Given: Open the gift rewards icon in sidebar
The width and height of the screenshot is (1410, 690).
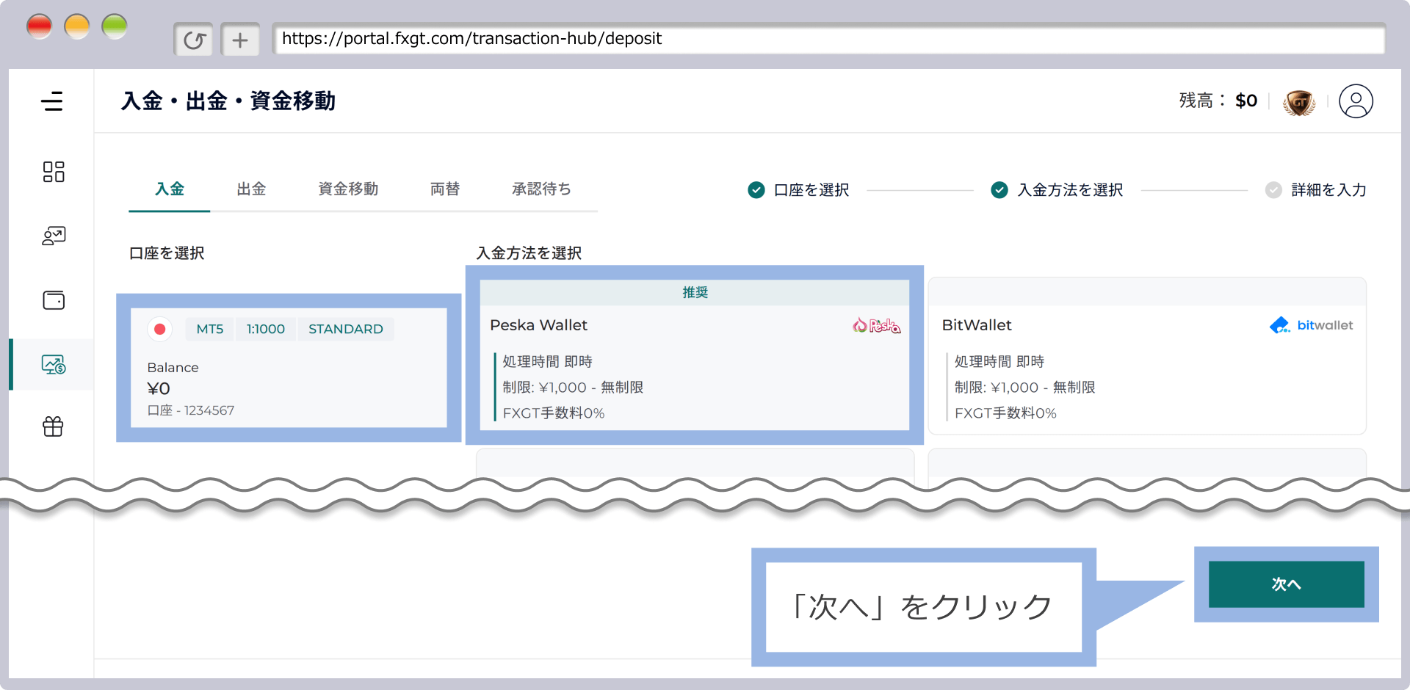Looking at the screenshot, I should pyautogui.click(x=53, y=426).
